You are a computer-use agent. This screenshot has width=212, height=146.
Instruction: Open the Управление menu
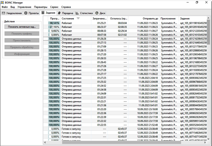pyautogui.click(x=24, y=7)
